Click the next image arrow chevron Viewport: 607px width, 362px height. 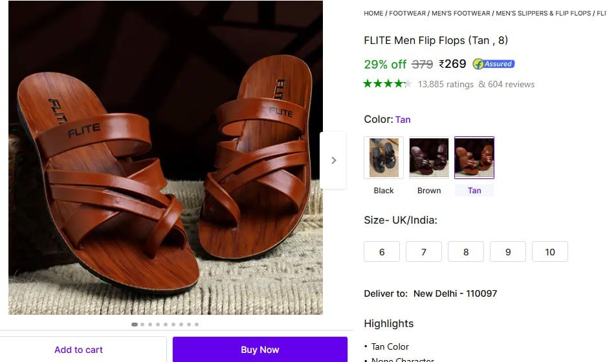pyautogui.click(x=333, y=160)
